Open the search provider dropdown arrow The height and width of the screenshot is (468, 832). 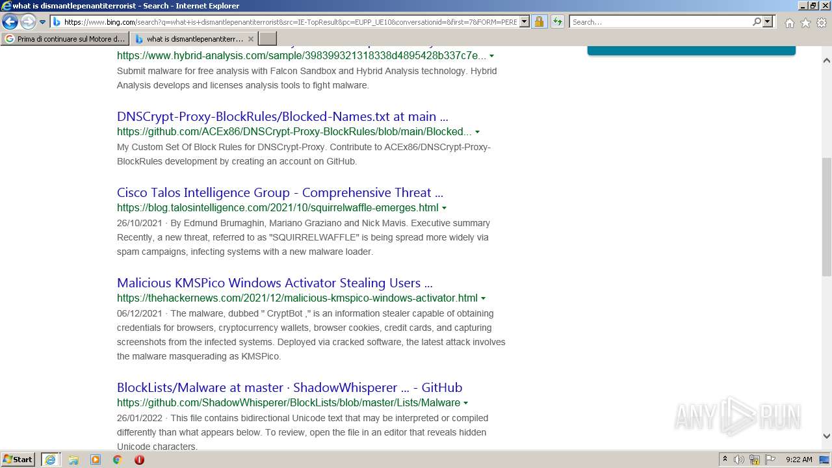[x=768, y=21]
